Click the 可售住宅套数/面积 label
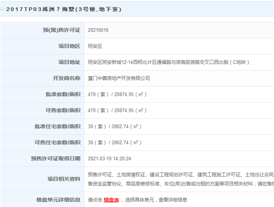 tap(57, 143)
